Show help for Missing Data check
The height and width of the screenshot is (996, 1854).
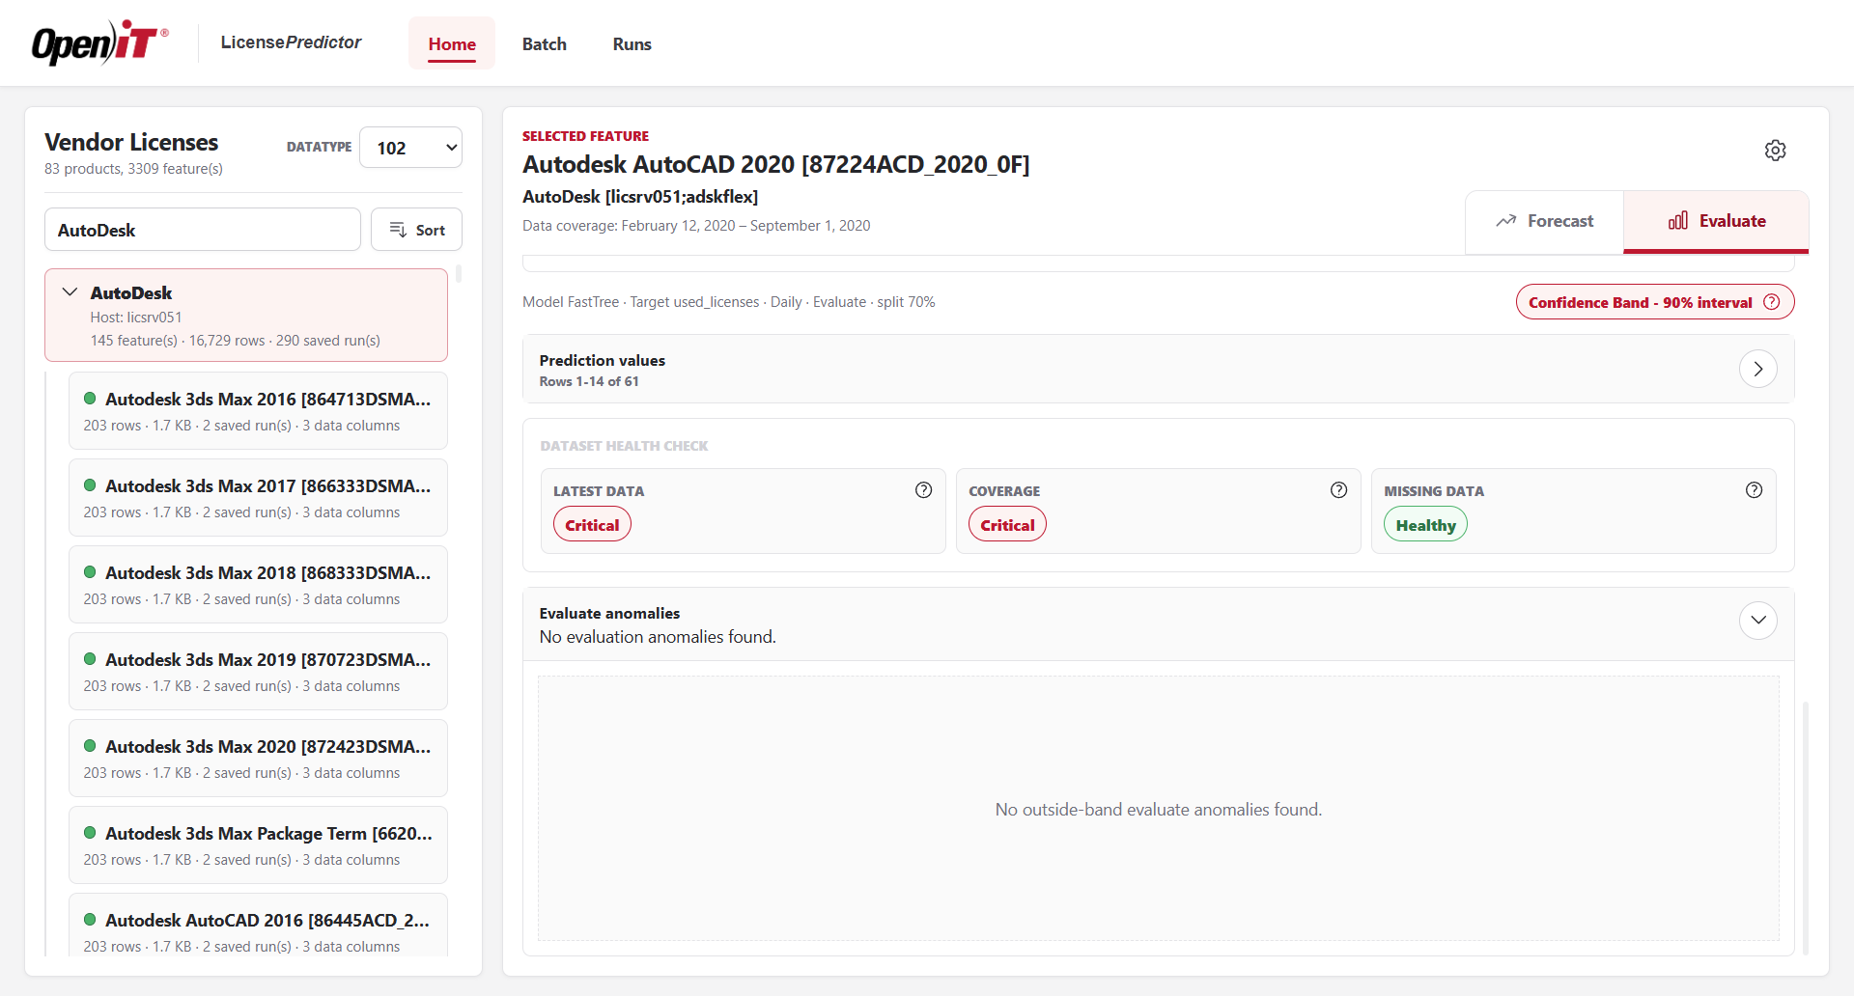point(1754,490)
